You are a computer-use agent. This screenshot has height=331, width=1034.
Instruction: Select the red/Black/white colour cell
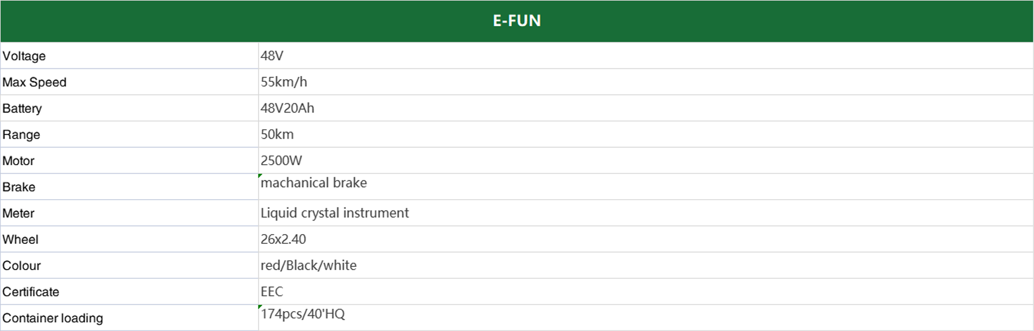pyautogui.click(x=646, y=265)
